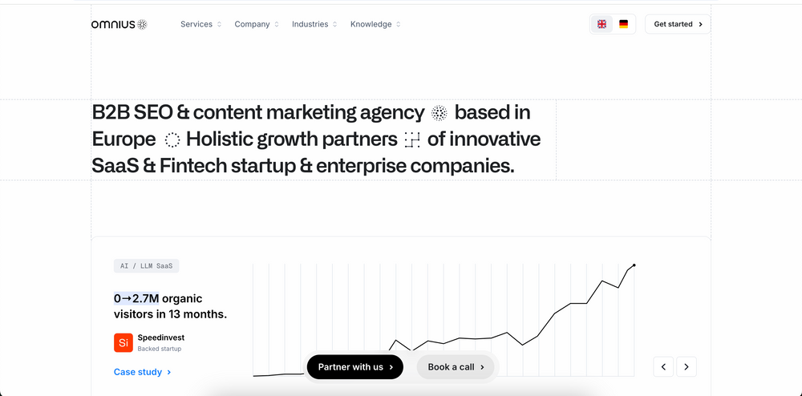The height and width of the screenshot is (396, 802).
Task: Open the Company dropdown menu
Action: 257,24
